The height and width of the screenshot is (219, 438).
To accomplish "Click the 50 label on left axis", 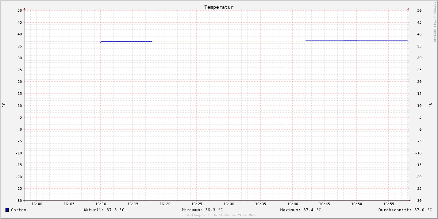I will coord(20,11).
